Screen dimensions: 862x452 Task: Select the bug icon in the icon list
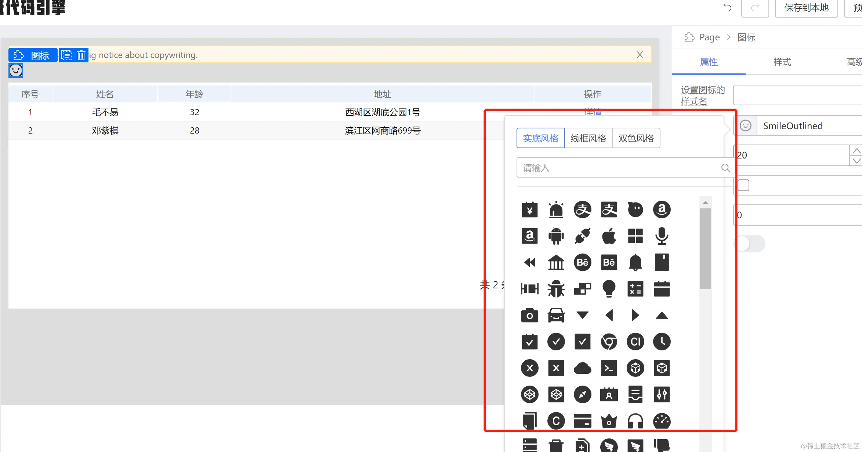(556, 289)
